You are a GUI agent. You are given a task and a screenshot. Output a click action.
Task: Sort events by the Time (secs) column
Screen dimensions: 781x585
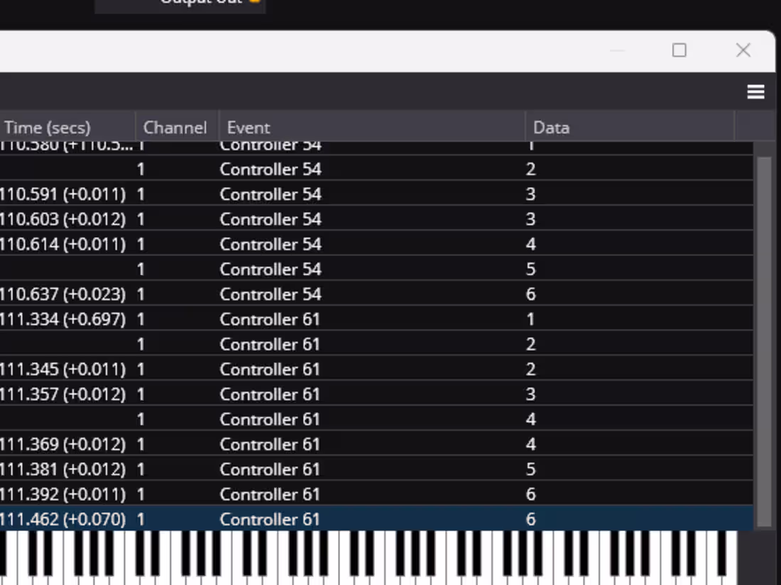pos(48,128)
